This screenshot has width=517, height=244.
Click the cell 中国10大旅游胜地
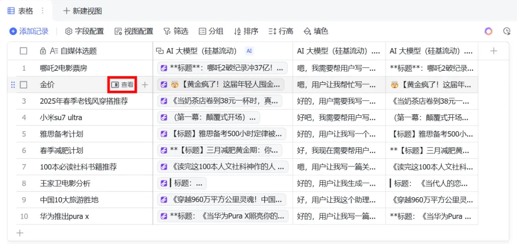click(x=69, y=200)
